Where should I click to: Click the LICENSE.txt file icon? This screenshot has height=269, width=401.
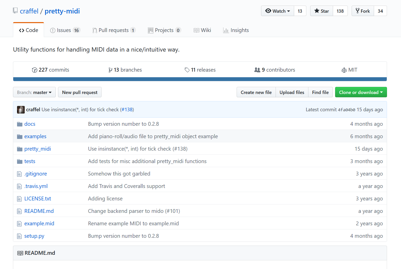19,199
